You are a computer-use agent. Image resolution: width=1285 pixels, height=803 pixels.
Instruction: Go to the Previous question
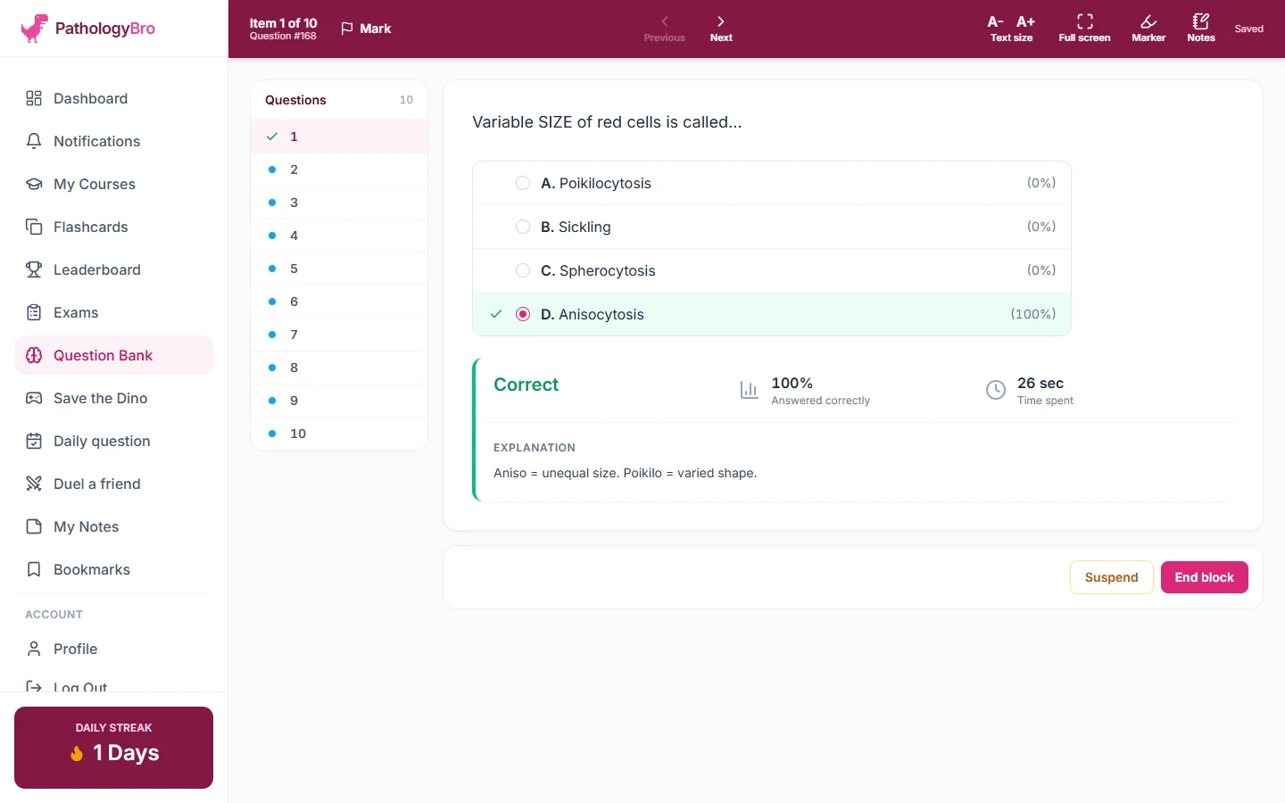tap(665, 29)
